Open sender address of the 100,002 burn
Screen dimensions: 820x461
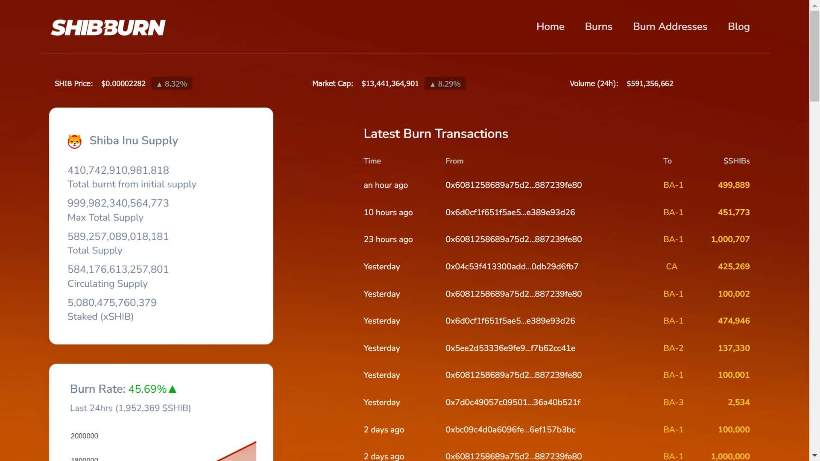[x=513, y=294]
